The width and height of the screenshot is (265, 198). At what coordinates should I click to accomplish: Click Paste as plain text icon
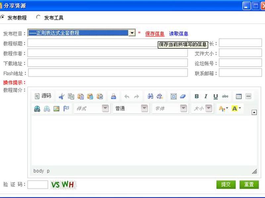tap(90, 96)
